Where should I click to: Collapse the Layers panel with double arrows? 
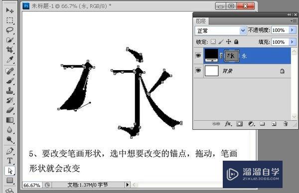(x=289, y=14)
